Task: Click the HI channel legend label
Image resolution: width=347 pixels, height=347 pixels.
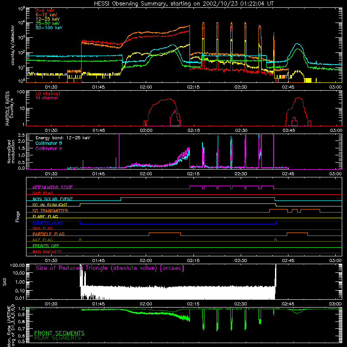Action: pyautogui.click(x=47, y=98)
